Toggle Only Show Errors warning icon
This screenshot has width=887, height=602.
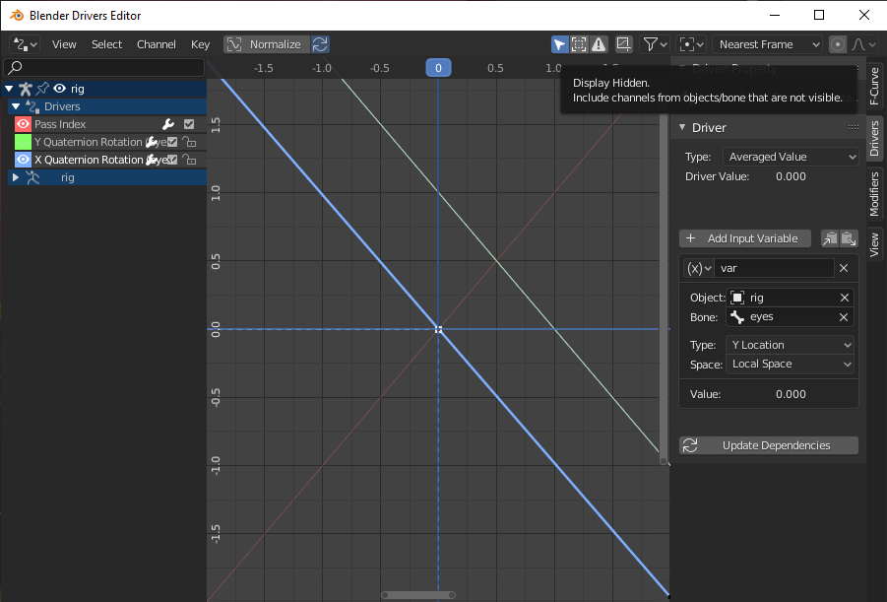[599, 44]
